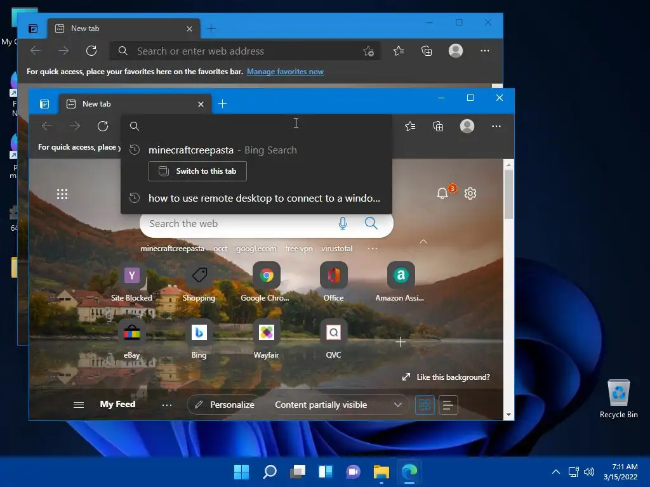Select minecraftcreepasta Bing Search suggestion
Screen dimensions: 650x487
pos(256,150)
